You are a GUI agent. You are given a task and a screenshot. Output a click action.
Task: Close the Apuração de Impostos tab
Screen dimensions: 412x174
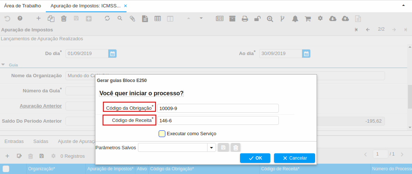125,6
